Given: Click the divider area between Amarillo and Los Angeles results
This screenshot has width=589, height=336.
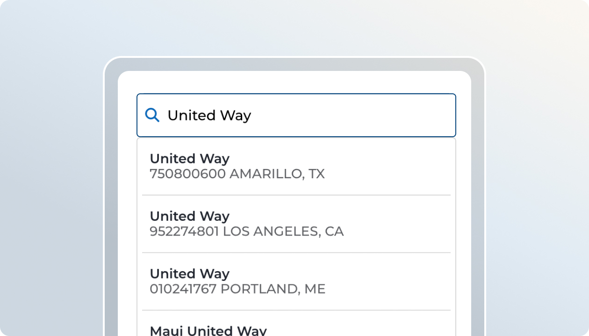Looking at the screenshot, I should point(296,195).
